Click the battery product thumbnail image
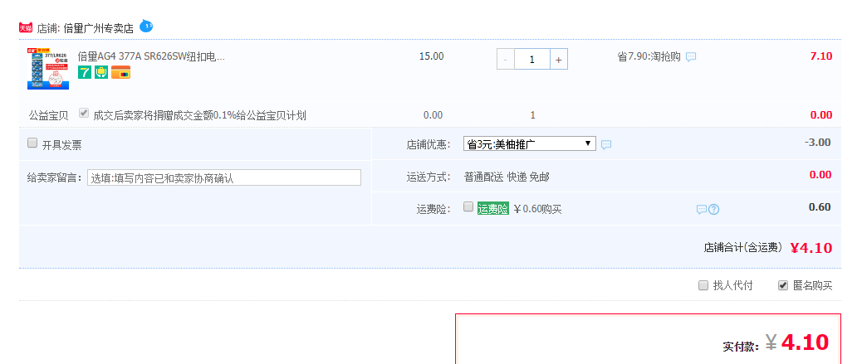This screenshot has width=862, height=364. coord(48,67)
